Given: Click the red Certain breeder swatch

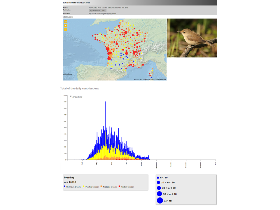Looking at the screenshot, I should click(120, 187).
